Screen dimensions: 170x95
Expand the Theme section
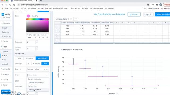click(5, 41)
